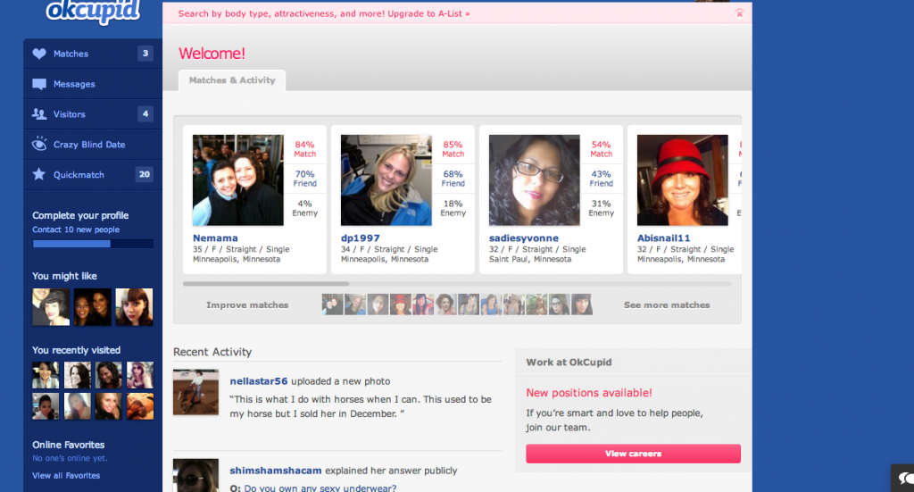Viewport: 914px width, 492px height.
Task: Open shimshamshacam's activity photo thumbnail
Action: tap(195, 475)
